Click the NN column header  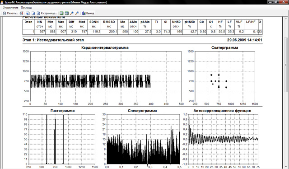point(40,22)
